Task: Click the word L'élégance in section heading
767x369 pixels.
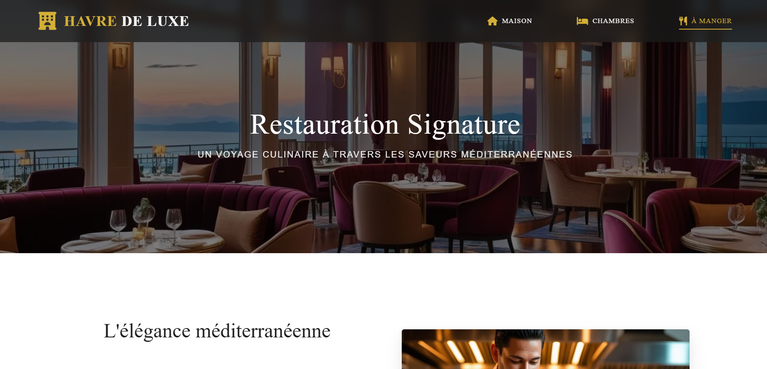Action: point(147,331)
